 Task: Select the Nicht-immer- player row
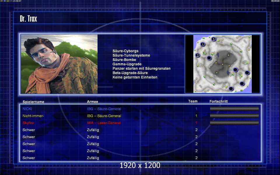click(x=140, y=116)
